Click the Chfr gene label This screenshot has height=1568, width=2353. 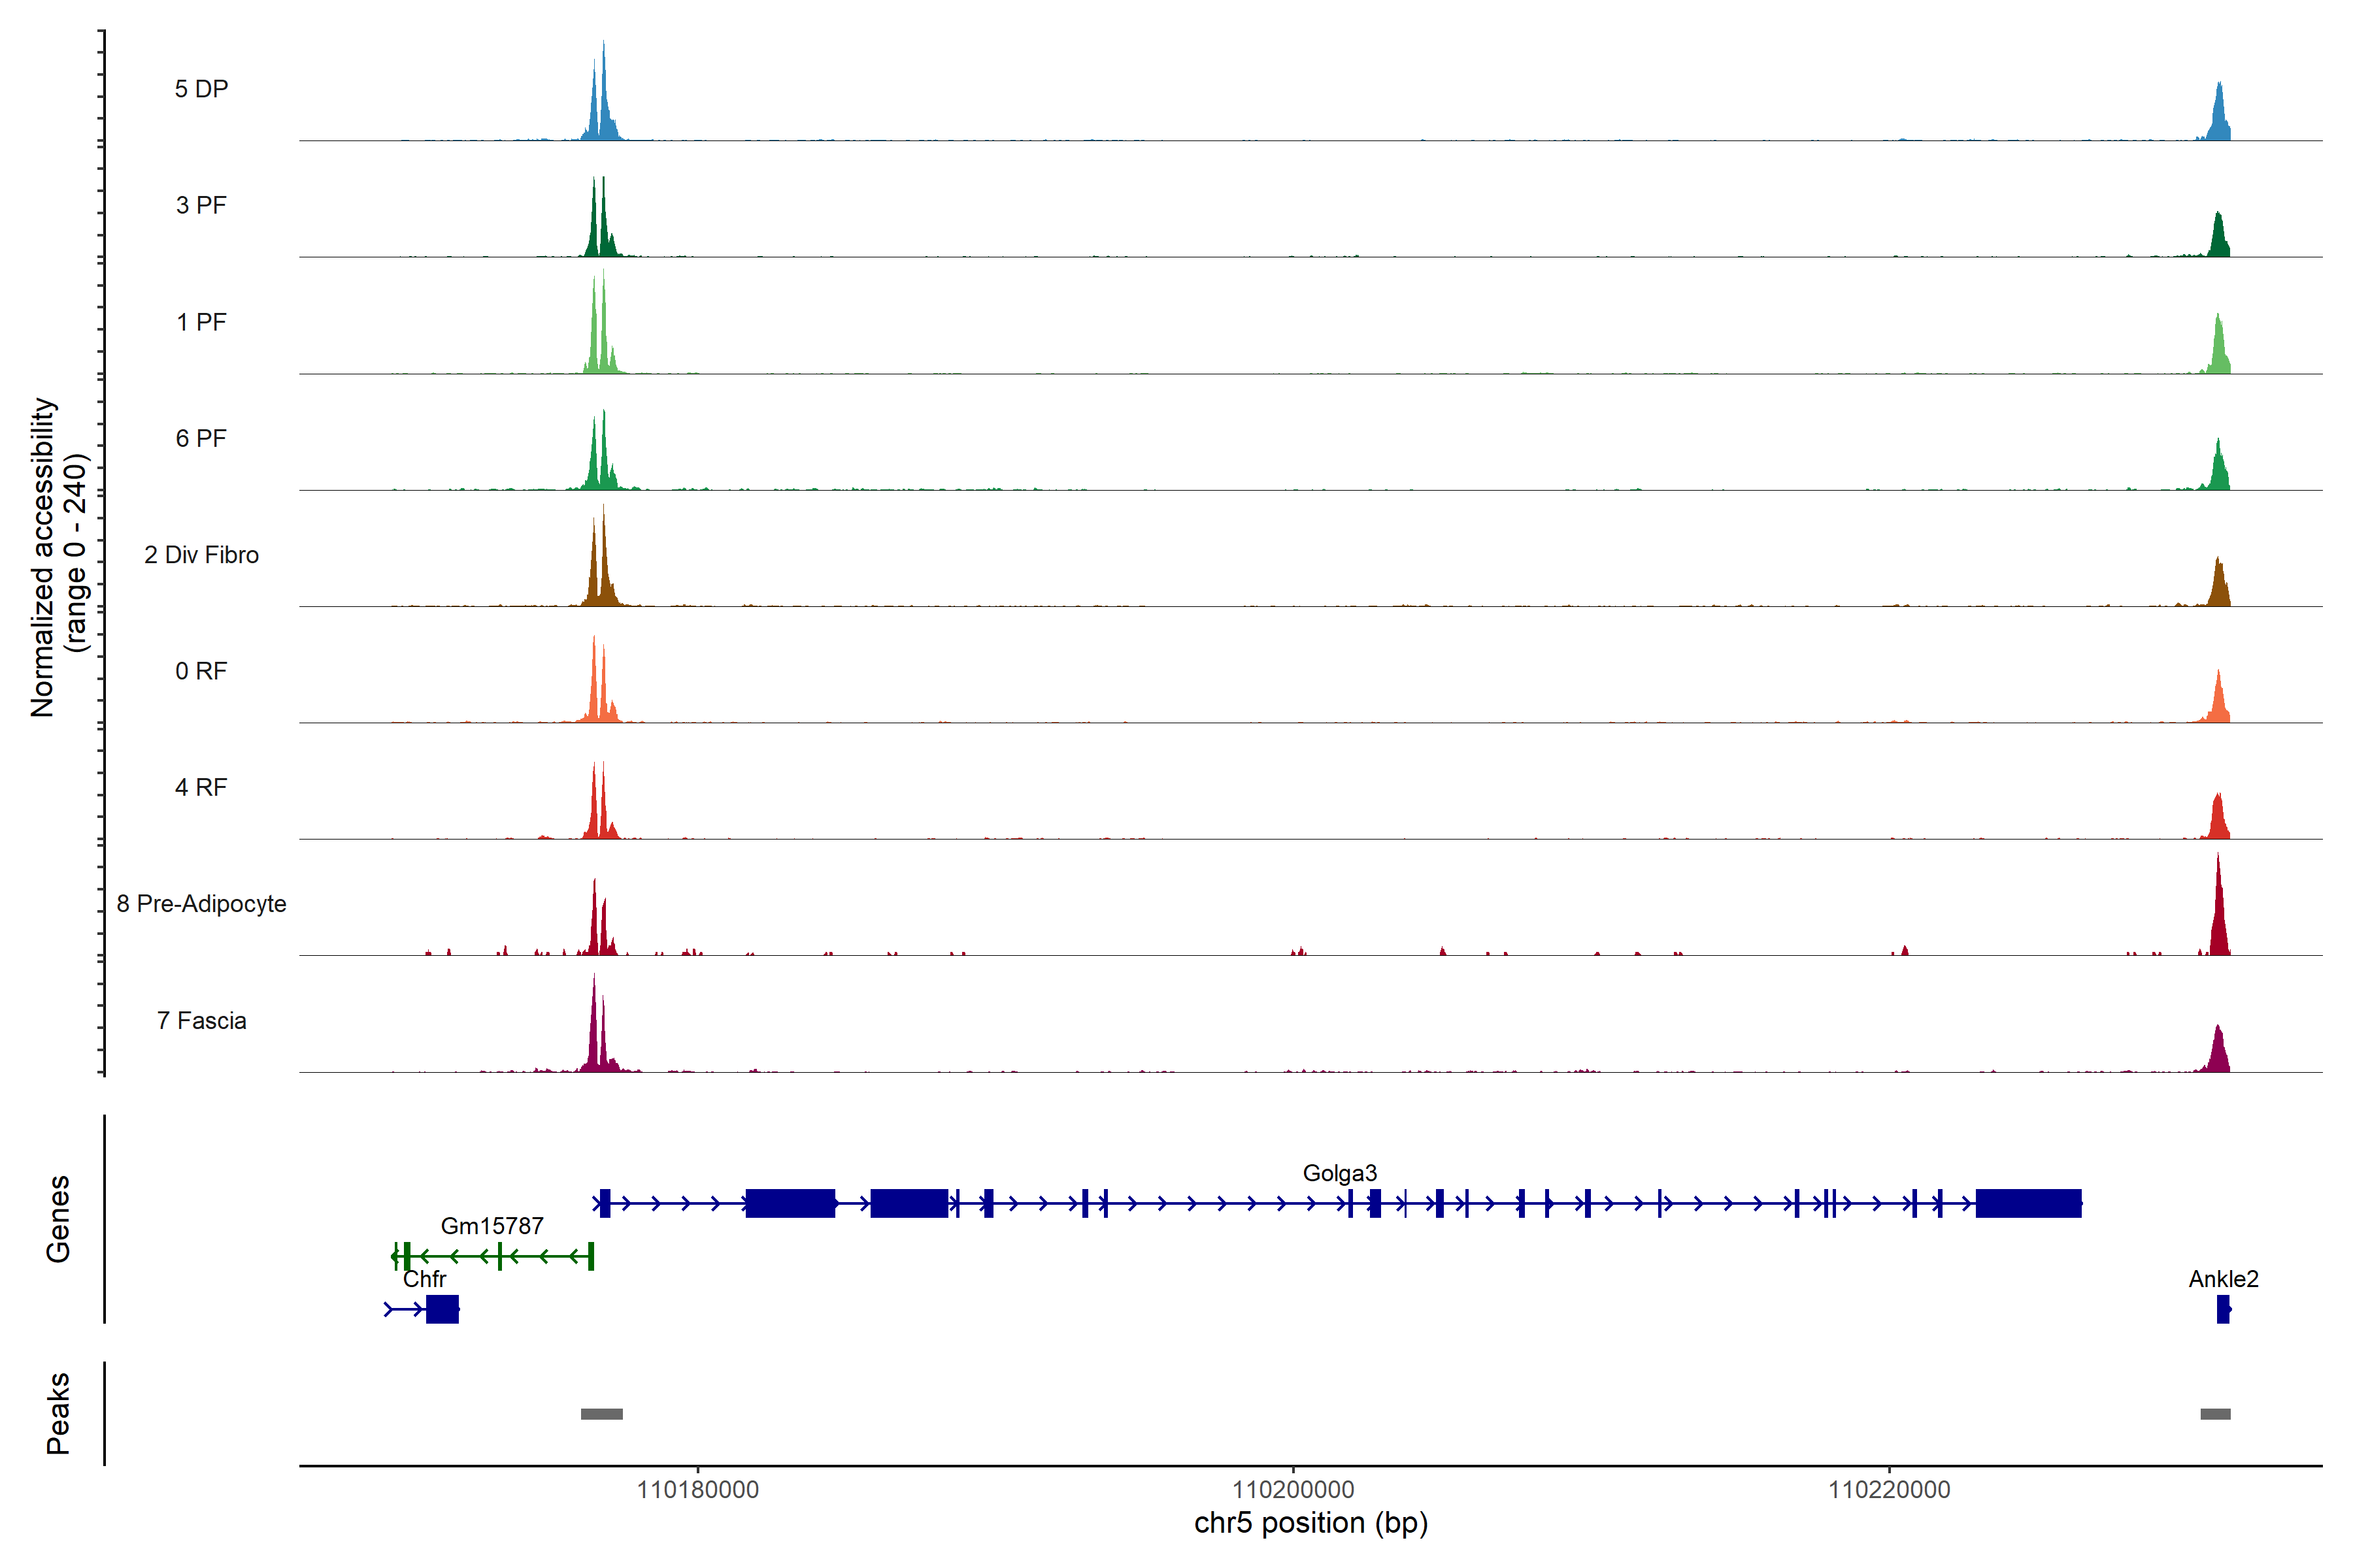click(424, 1279)
